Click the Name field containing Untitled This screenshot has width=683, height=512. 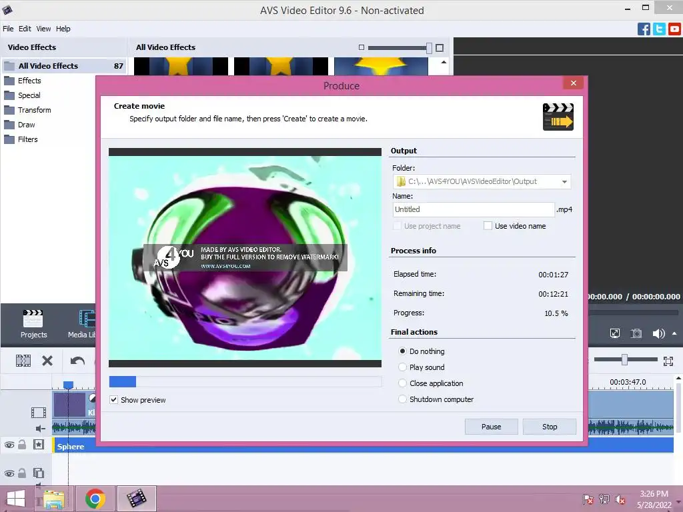[474, 209]
